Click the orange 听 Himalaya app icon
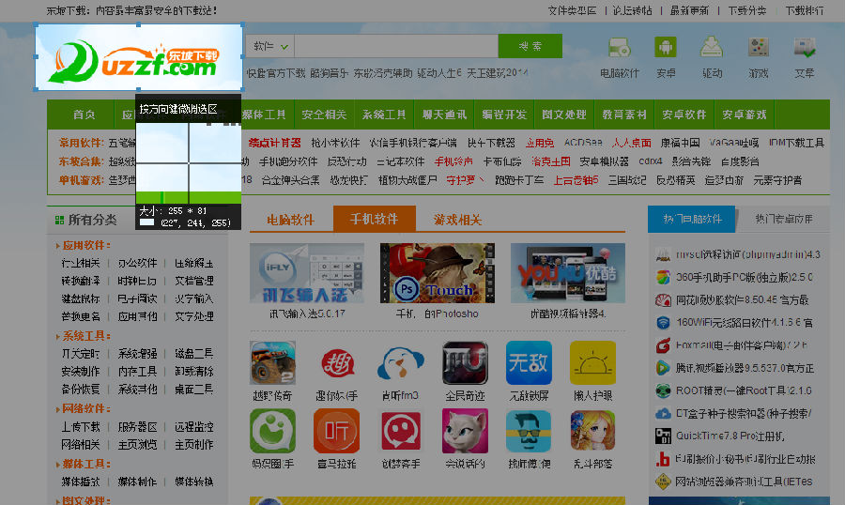Image resolution: width=845 pixels, height=505 pixels. tap(337, 431)
